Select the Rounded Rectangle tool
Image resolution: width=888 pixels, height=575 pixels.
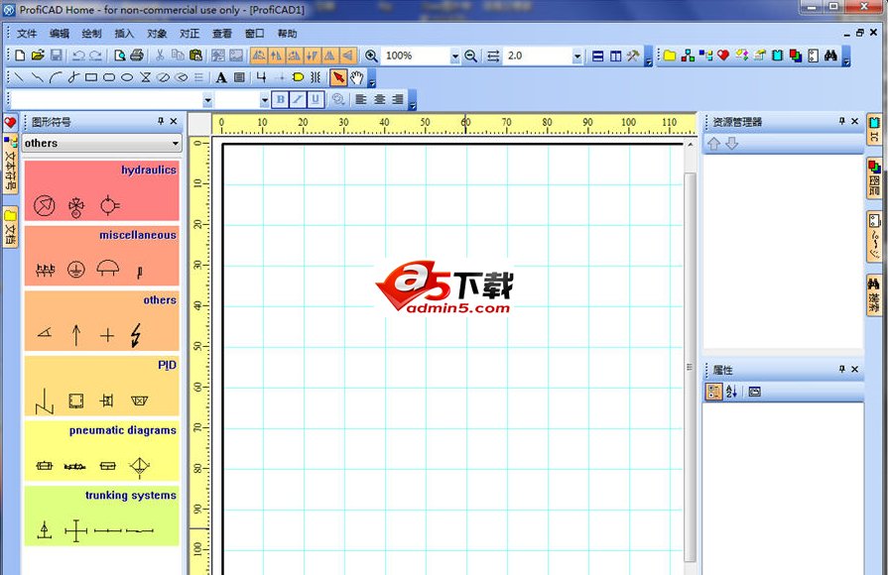click(x=109, y=77)
